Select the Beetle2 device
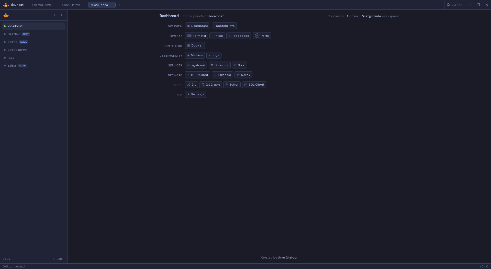The image size is (491, 269). 34,34
